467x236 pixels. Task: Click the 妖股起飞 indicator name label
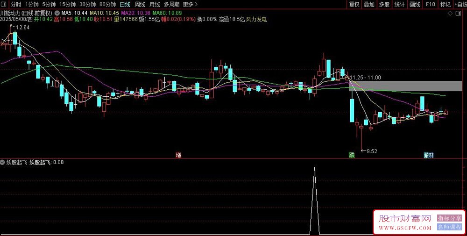[16, 163]
